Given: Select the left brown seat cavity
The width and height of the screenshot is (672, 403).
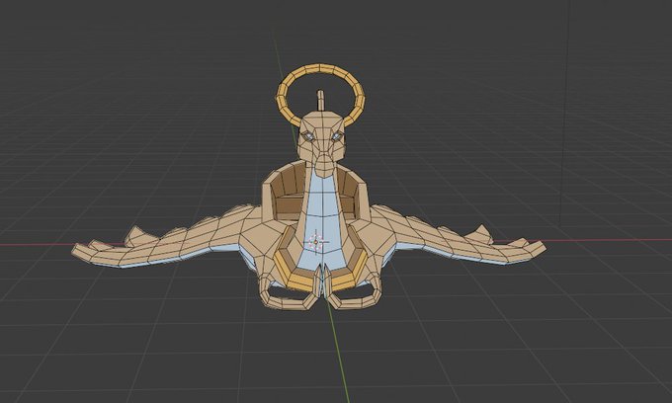Looking at the screenshot, I should [x=288, y=195].
